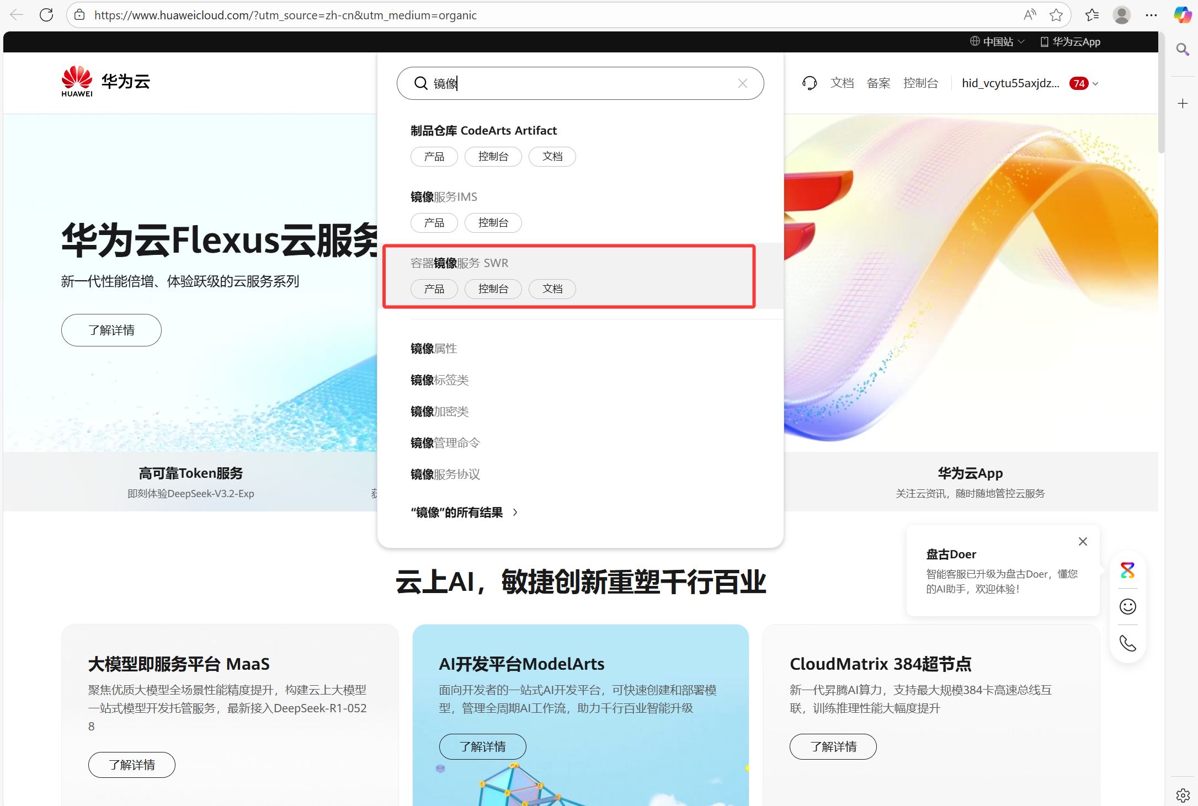Open 控制台 in top navigation
The height and width of the screenshot is (806, 1198).
pyautogui.click(x=920, y=83)
